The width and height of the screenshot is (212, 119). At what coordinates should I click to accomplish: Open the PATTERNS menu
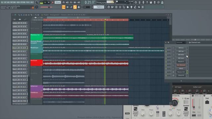click(x=13, y=2)
